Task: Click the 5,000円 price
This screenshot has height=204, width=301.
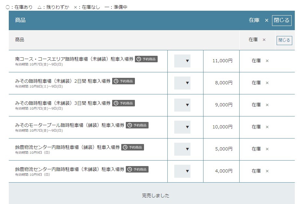Action: pyautogui.click(x=224, y=149)
